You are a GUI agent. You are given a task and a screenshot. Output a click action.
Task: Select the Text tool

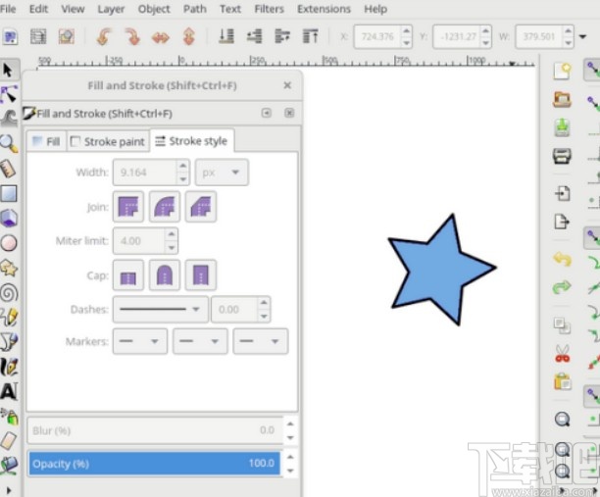click(x=9, y=391)
